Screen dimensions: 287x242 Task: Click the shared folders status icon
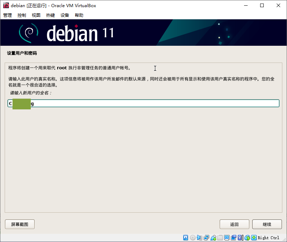click(220, 237)
